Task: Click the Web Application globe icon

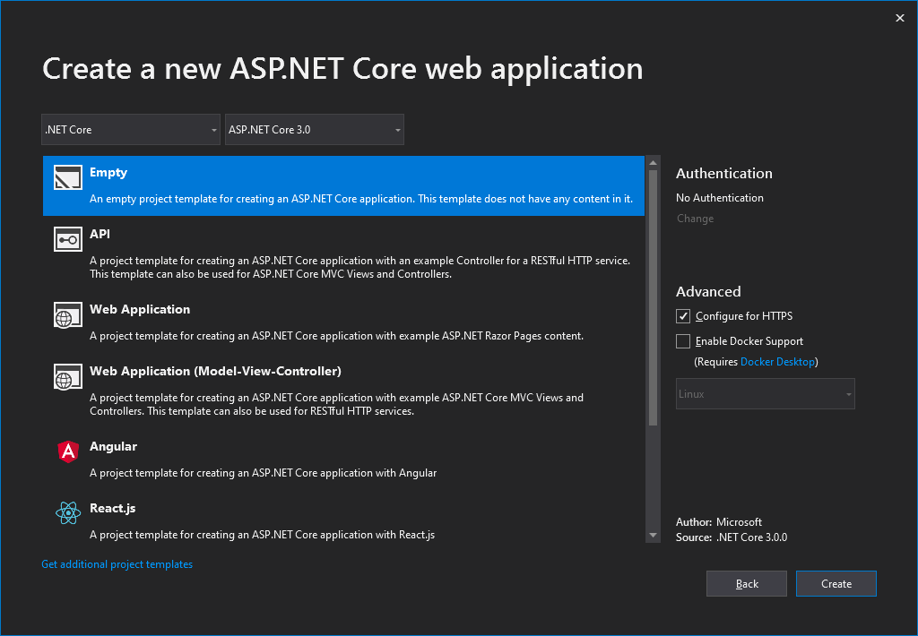Action: [68, 315]
